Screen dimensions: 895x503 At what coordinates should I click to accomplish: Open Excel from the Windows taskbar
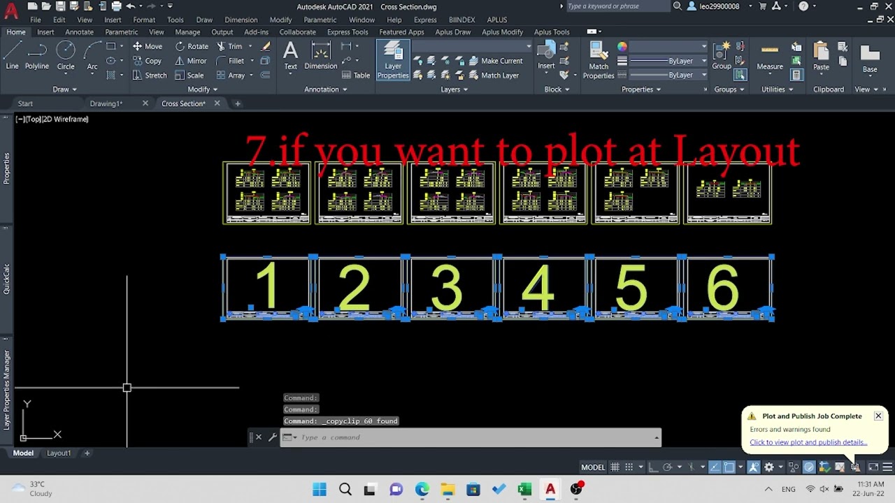524,490
